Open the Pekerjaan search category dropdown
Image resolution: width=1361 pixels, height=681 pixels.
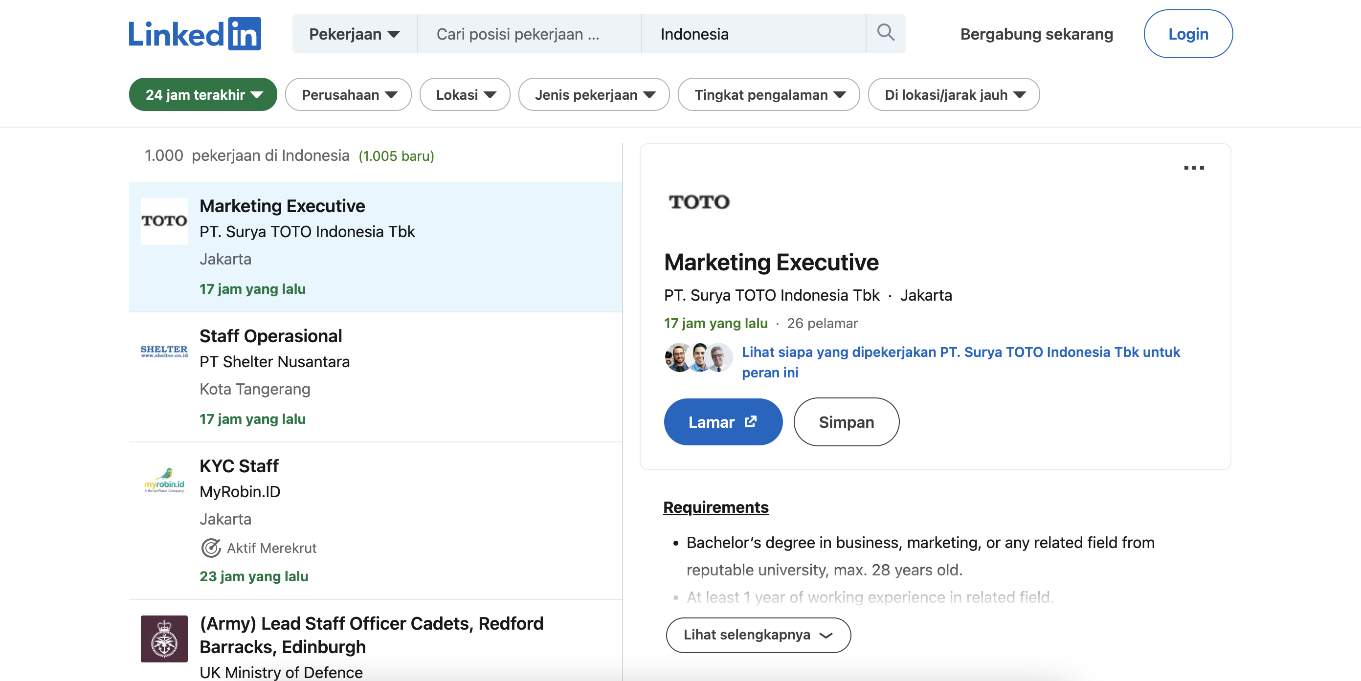coord(354,34)
